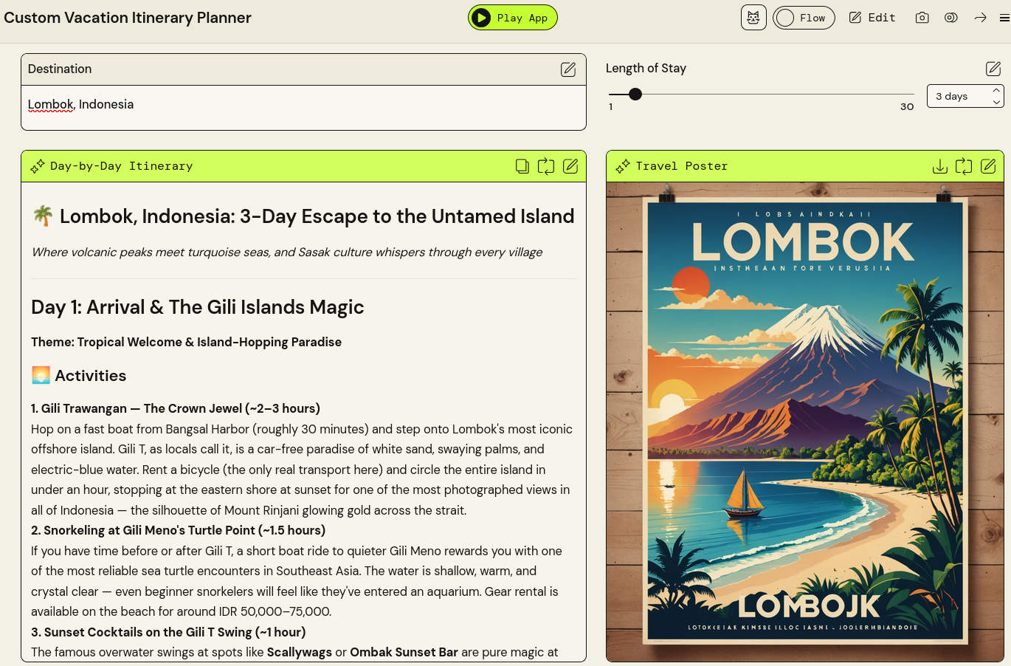Click the Gili Trawangan — The Crown Jewel heading
The width and height of the screenshot is (1011, 666).
(x=176, y=408)
